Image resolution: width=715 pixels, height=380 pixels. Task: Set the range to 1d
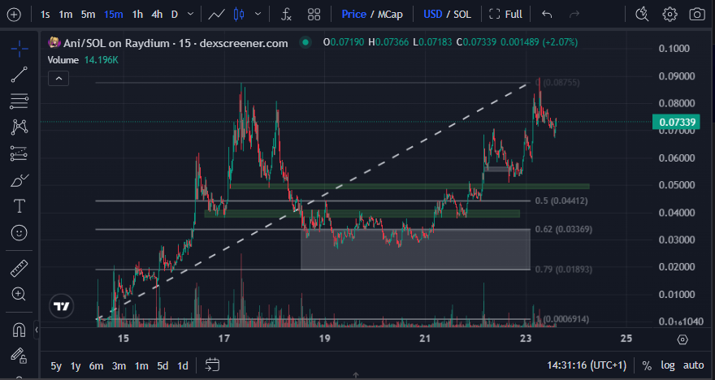(x=183, y=366)
